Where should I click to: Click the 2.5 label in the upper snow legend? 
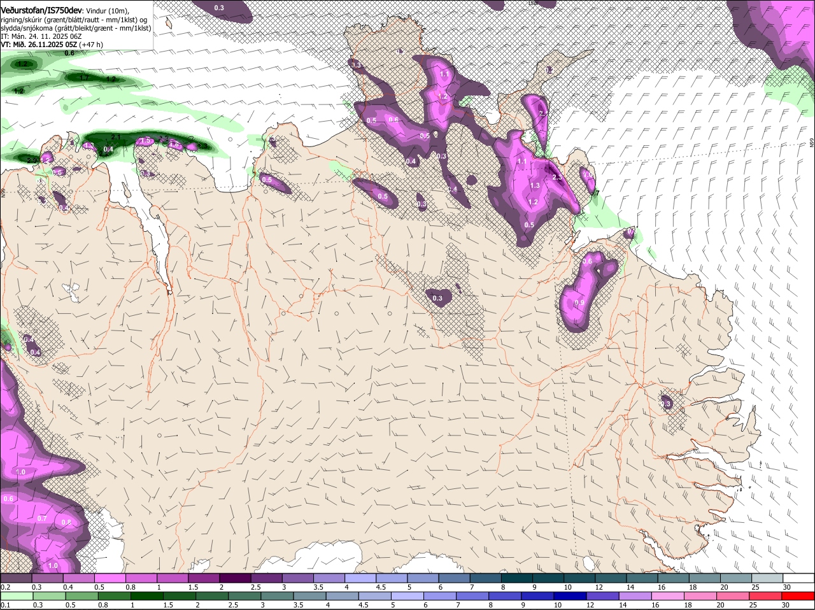click(x=255, y=587)
